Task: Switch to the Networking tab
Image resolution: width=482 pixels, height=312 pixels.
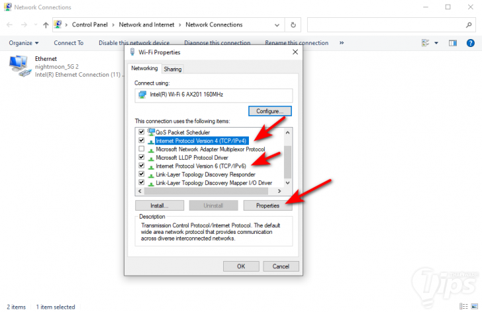Action: pos(144,68)
